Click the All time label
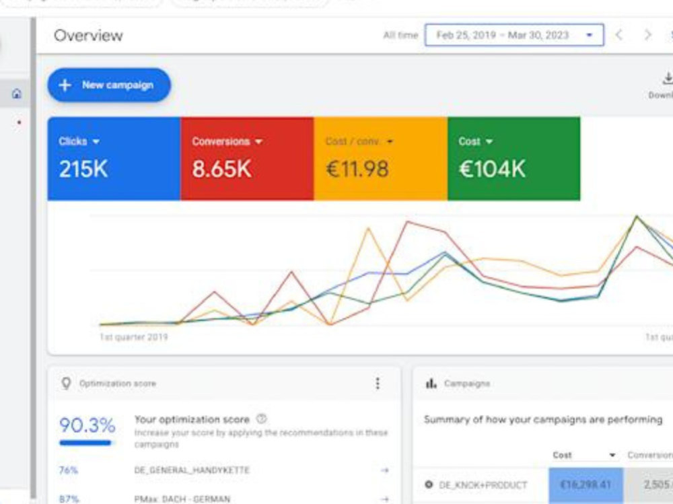This screenshot has height=504, width=673. 400,35
